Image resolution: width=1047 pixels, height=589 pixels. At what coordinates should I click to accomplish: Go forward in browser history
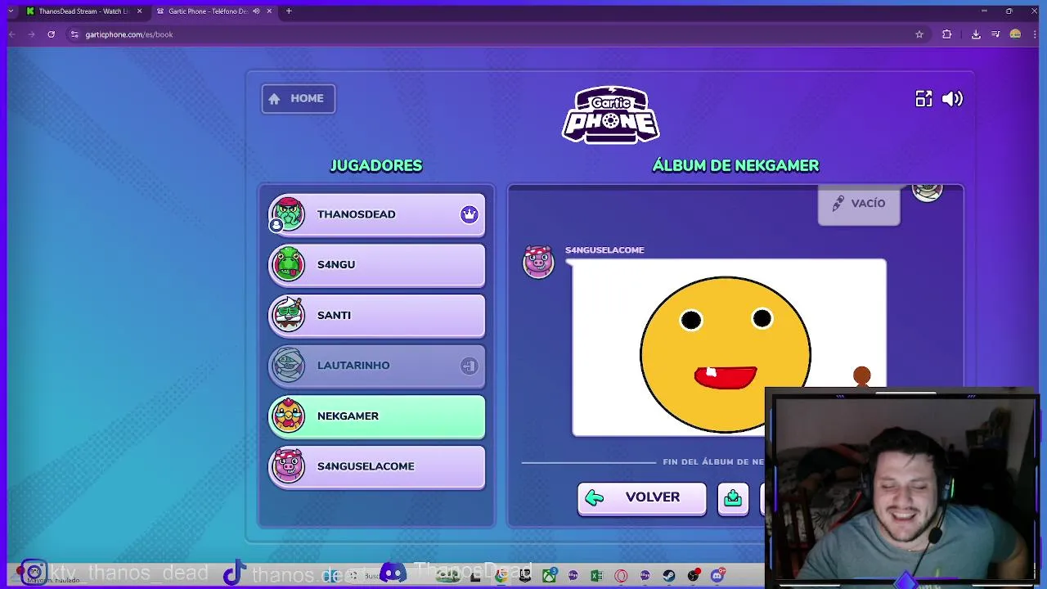(x=31, y=34)
